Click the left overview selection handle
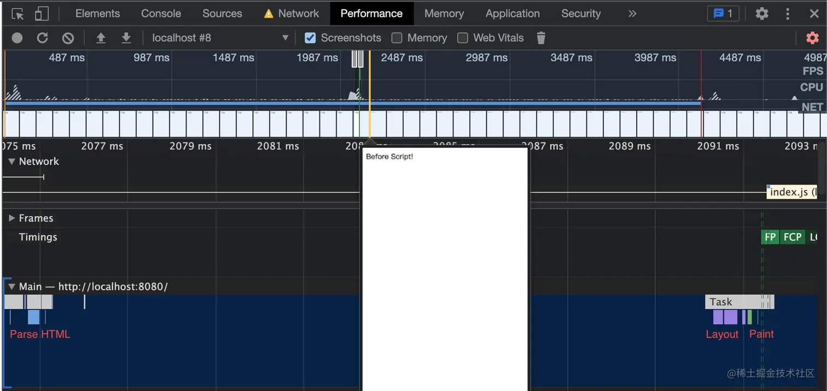Screen dimensions: 827x391 pos(354,58)
